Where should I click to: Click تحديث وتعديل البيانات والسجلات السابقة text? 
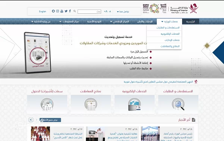tap(127, 57)
